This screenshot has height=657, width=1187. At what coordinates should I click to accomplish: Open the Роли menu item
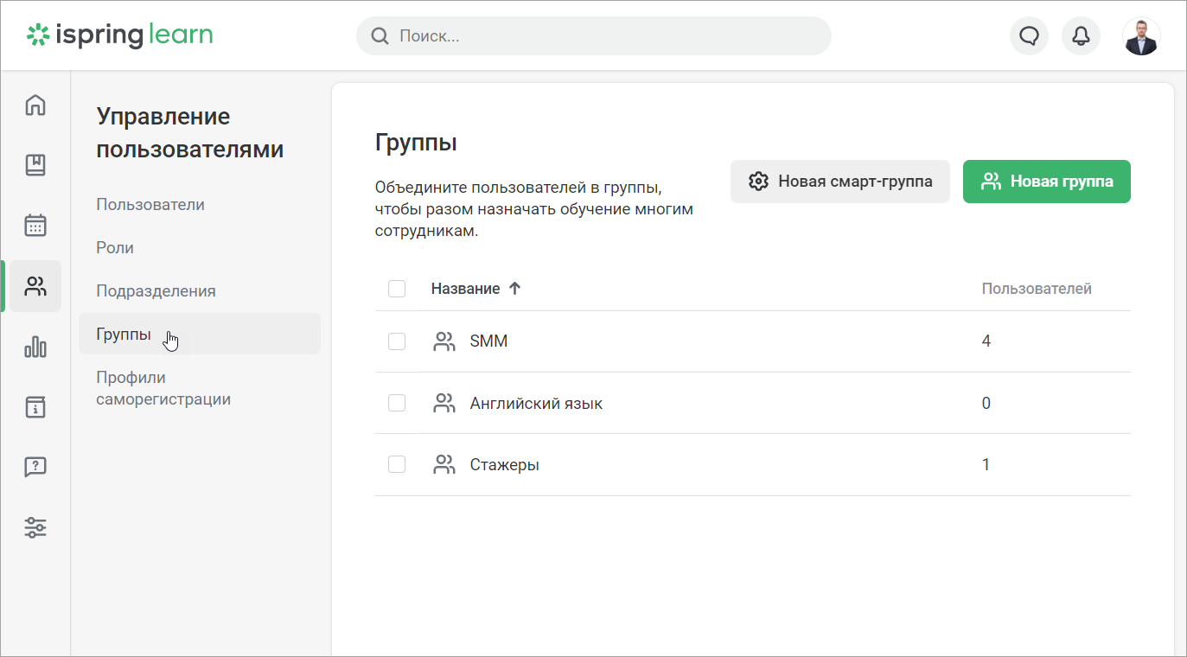(x=115, y=248)
